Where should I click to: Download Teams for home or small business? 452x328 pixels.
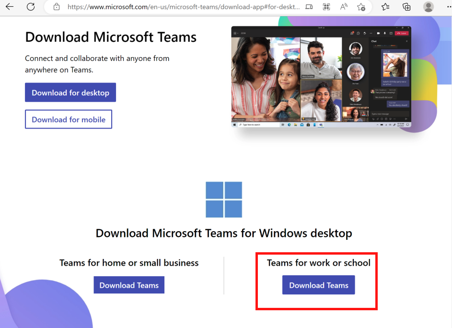[129, 285]
